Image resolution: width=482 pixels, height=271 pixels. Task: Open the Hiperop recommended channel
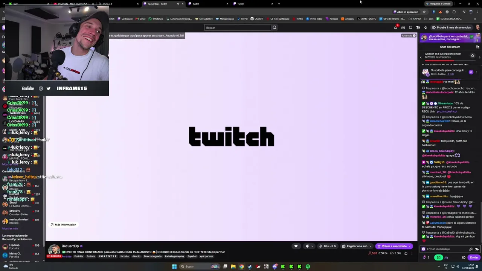coord(22,247)
